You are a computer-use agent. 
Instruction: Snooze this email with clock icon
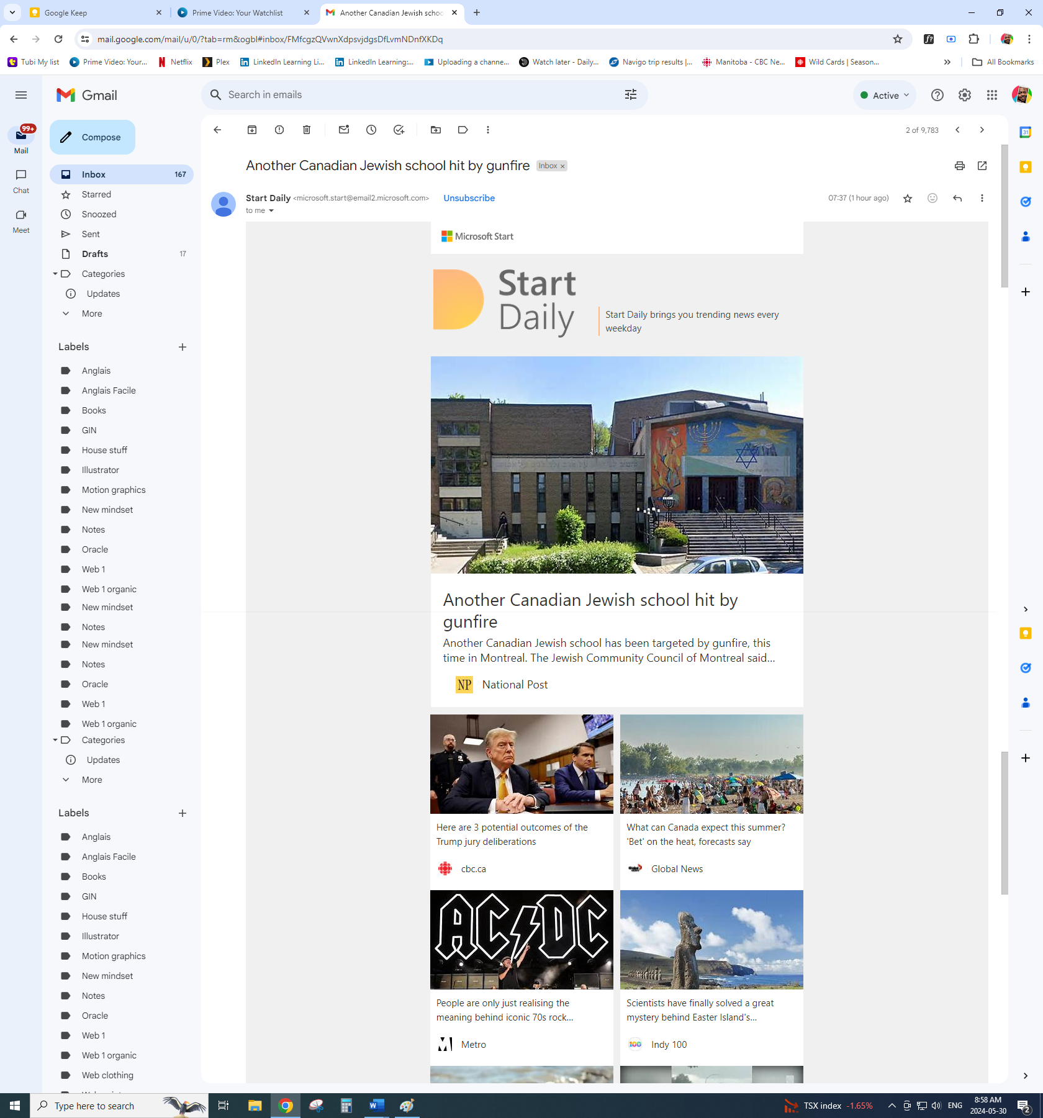371,130
